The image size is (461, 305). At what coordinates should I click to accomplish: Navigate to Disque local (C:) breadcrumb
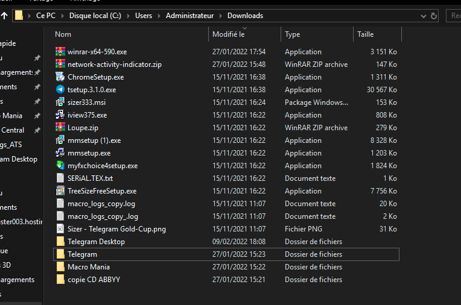[95, 16]
